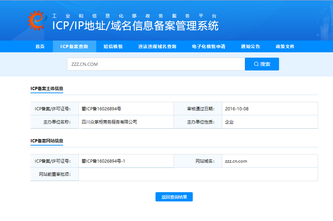
Task: Click the 网站域名 label cell
Action: point(198,161)
